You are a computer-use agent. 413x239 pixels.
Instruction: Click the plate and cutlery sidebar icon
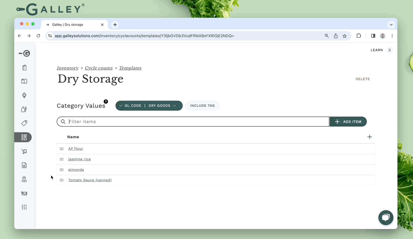(x=24, y=194)
